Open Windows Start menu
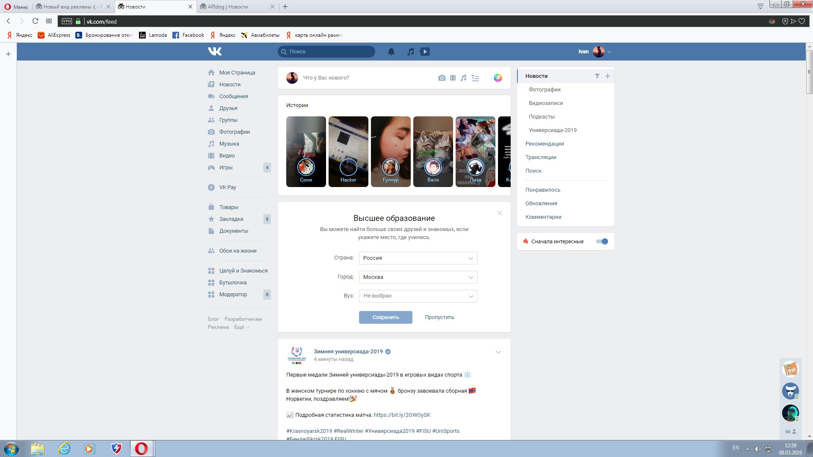This screenshot has height=457, width=813. click(11, 449)
